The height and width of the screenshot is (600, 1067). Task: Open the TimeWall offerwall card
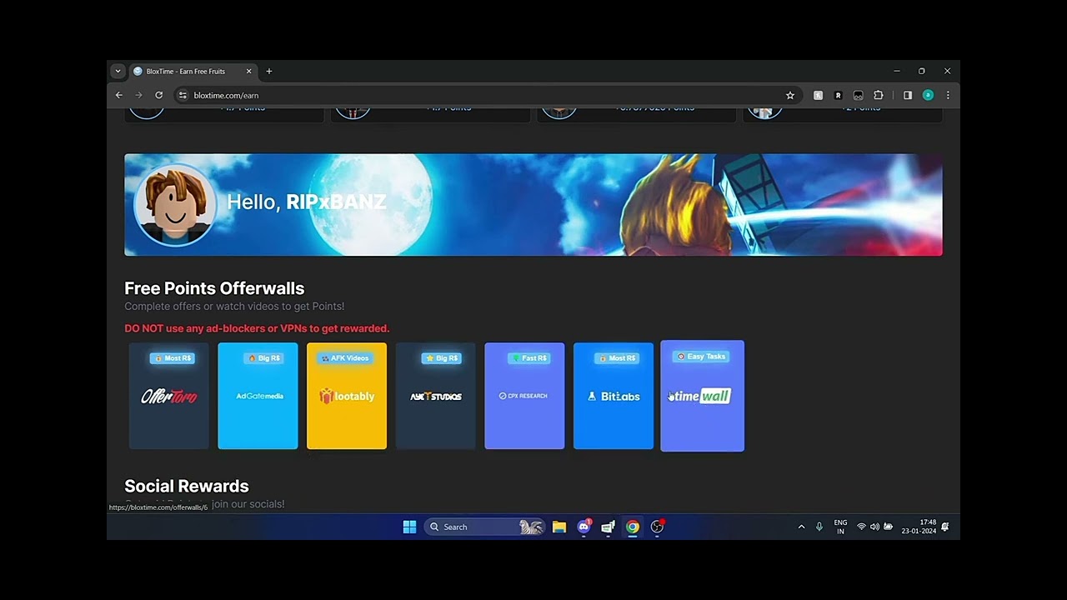point(702,396)
